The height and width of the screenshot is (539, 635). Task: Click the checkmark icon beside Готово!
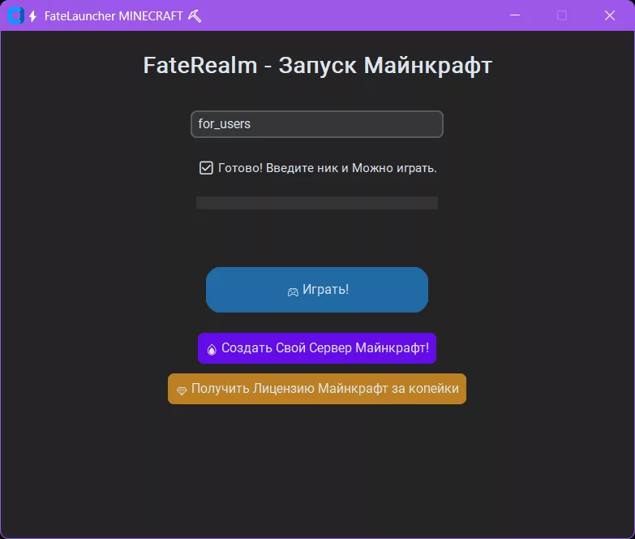click(206, 168)
